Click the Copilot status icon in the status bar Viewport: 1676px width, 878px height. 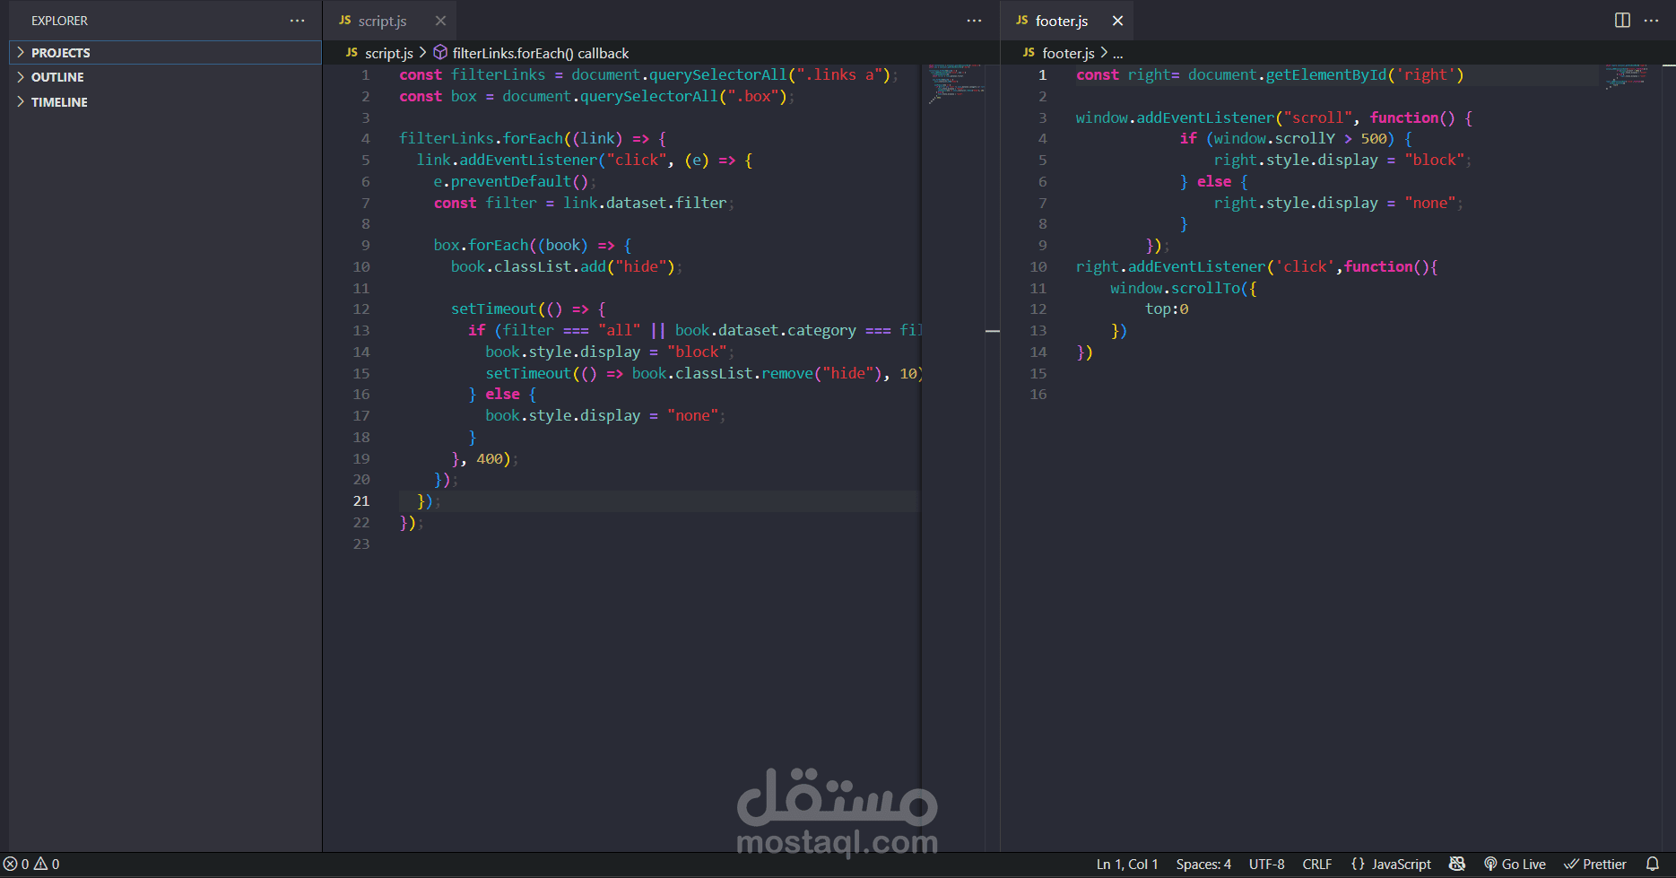pos(1457,864)
